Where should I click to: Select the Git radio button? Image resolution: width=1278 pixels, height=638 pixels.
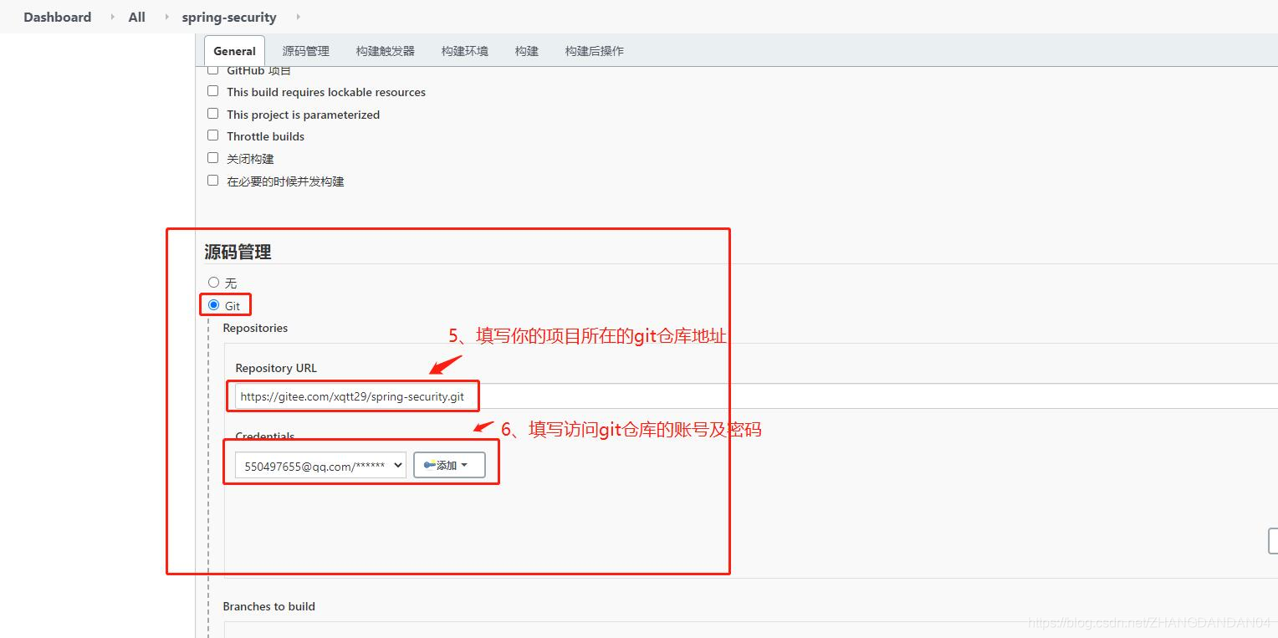[213, 305]
